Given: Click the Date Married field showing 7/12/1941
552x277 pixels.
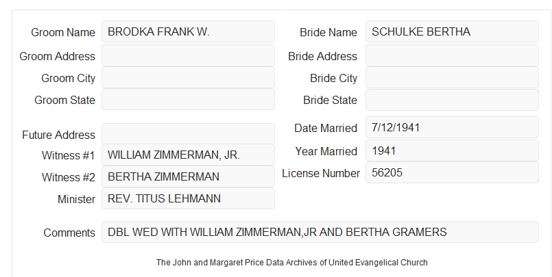Looking at the screenshot, I should tap(452, 127).
